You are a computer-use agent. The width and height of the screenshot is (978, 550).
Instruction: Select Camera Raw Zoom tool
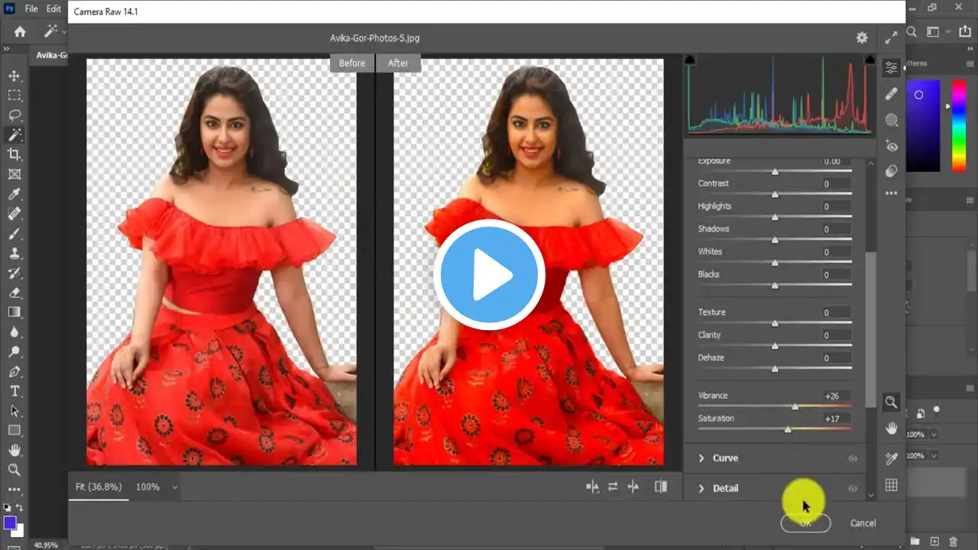click(891, 402)
